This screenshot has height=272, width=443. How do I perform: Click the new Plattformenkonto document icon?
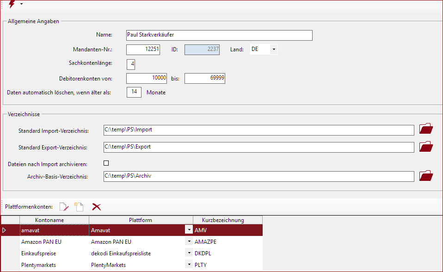click(78, 207)
